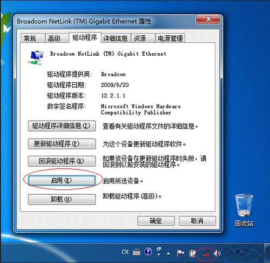Switch to the 资源 tab
Screen dimensions: 270x263
[x=143, y=38]
